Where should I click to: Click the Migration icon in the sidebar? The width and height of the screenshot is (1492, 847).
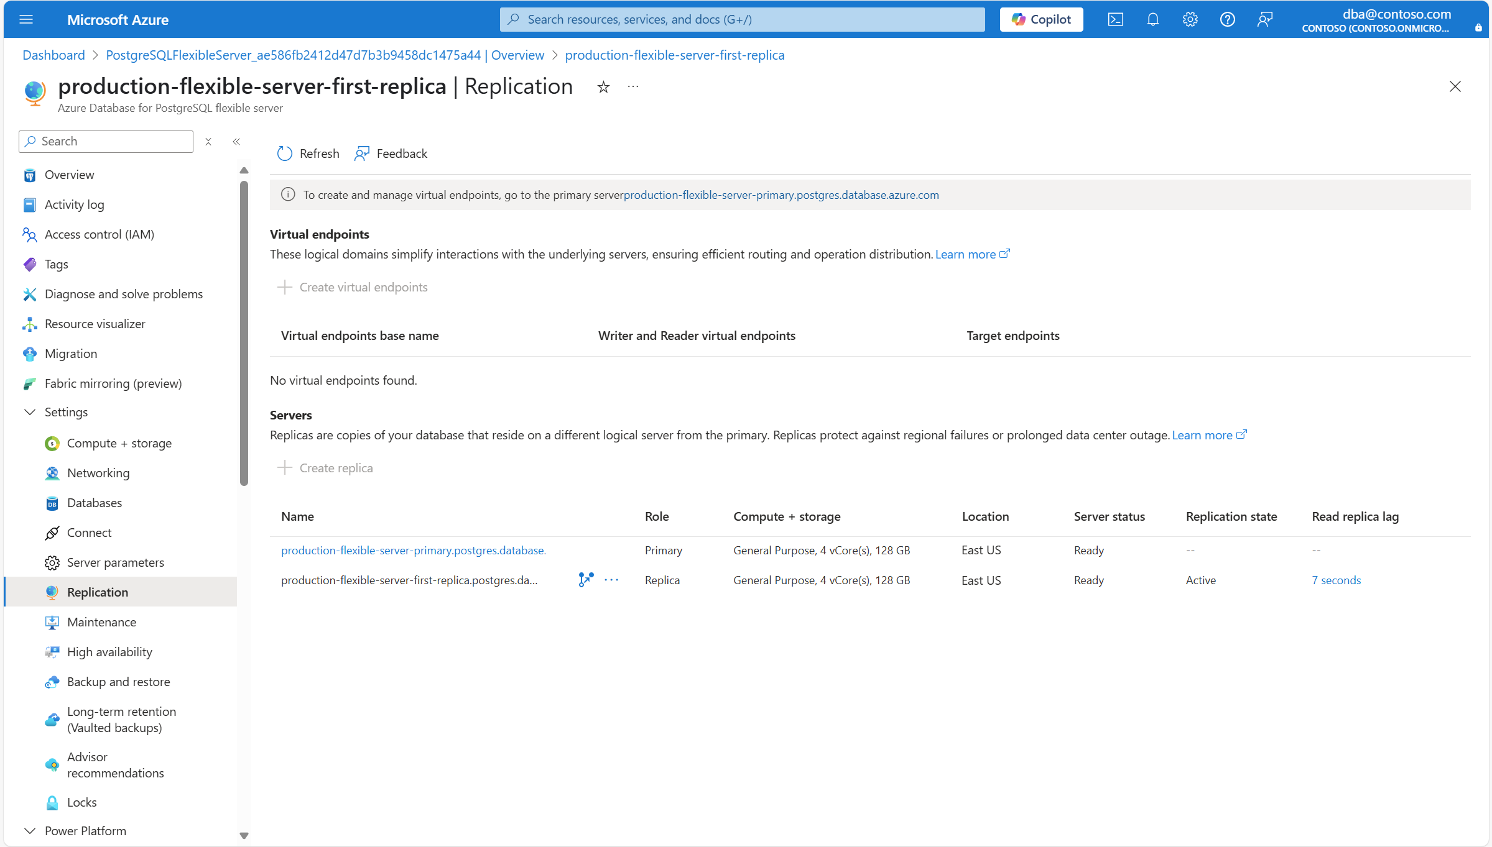pyautogui.click(x=30, y=354)
